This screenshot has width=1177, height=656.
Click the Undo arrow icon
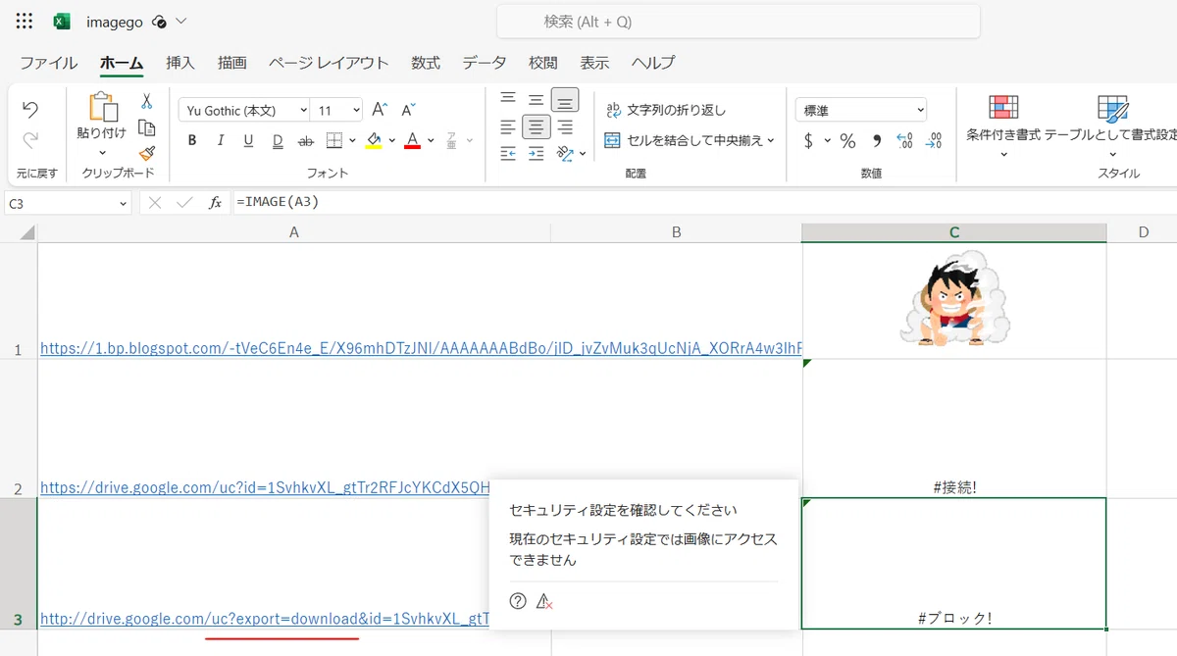click(30, 110)
